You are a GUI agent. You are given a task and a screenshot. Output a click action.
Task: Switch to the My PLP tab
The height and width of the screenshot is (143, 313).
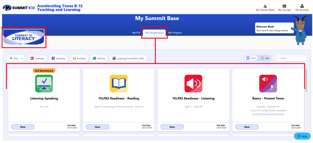click(x=136, y=33)
